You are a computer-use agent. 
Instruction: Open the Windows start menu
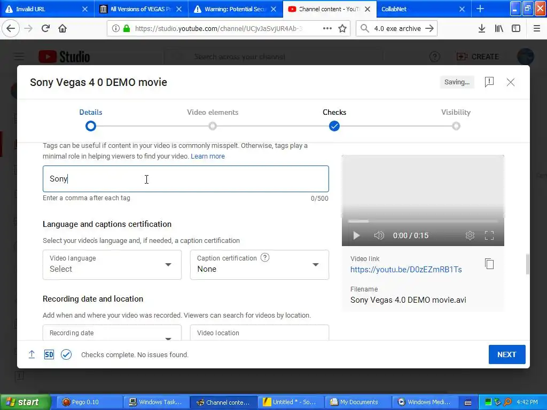click(25, 402)
